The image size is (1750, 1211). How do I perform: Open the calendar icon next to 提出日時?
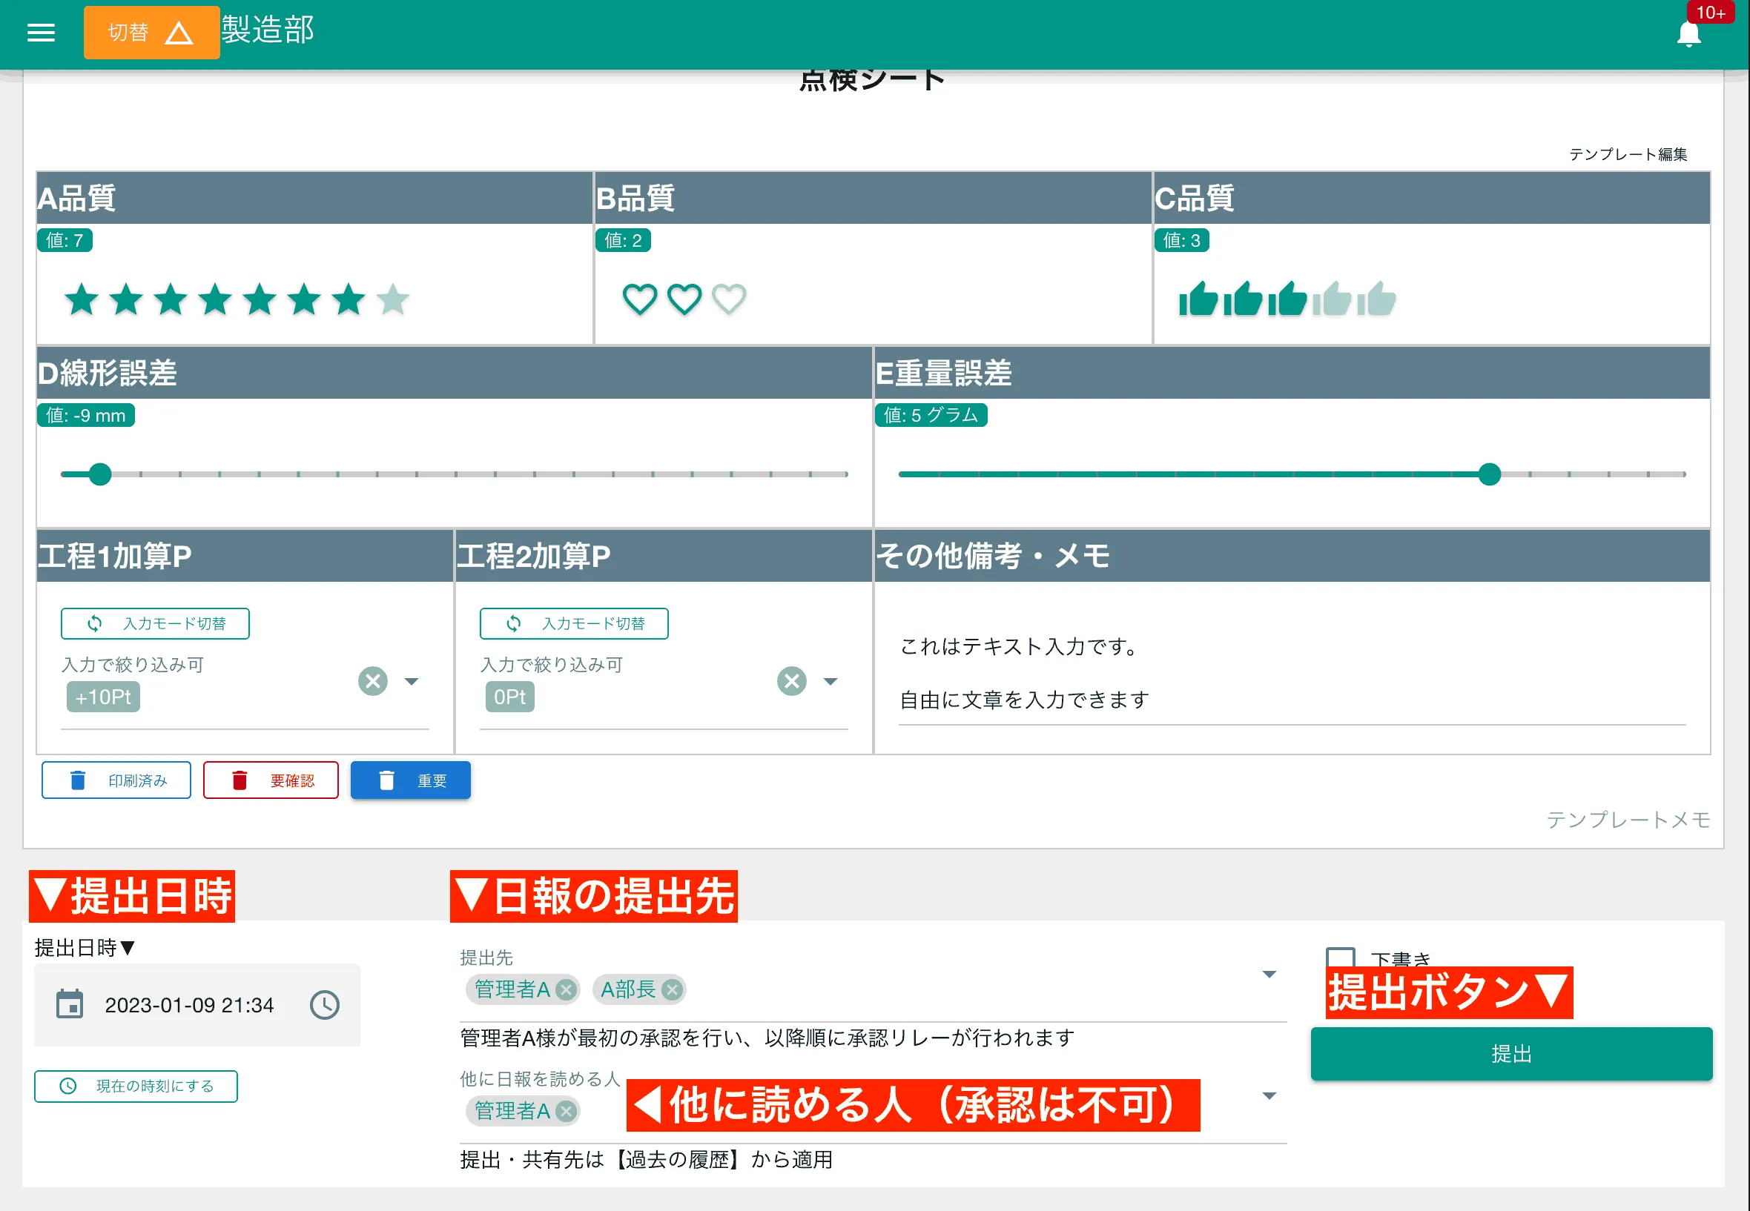click(70, 1003)
